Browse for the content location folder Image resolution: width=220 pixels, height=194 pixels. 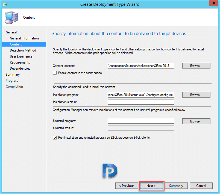[196, 66]
